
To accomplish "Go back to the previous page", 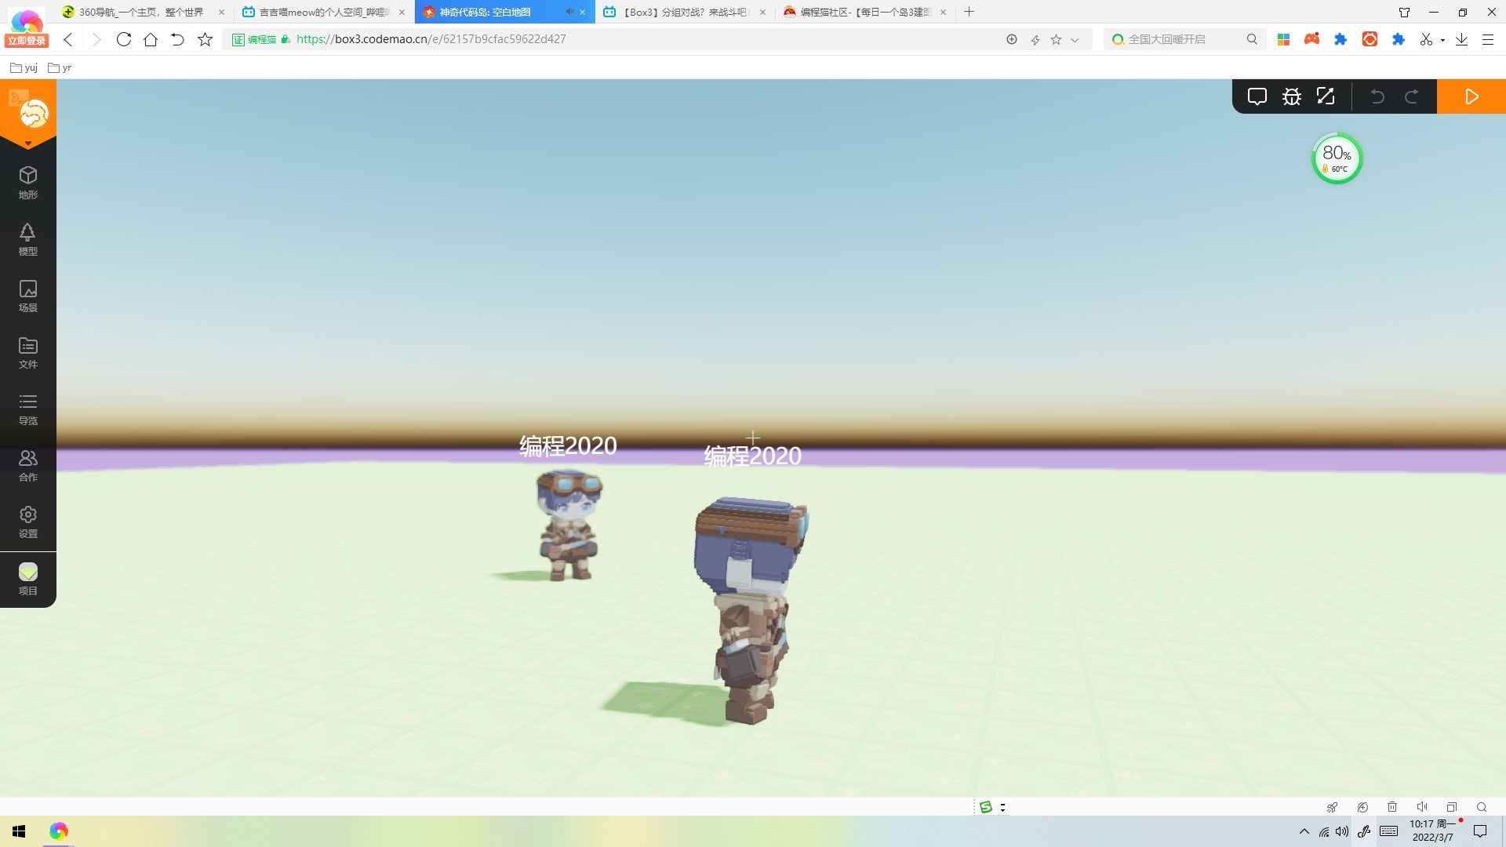I will point(68,39).
